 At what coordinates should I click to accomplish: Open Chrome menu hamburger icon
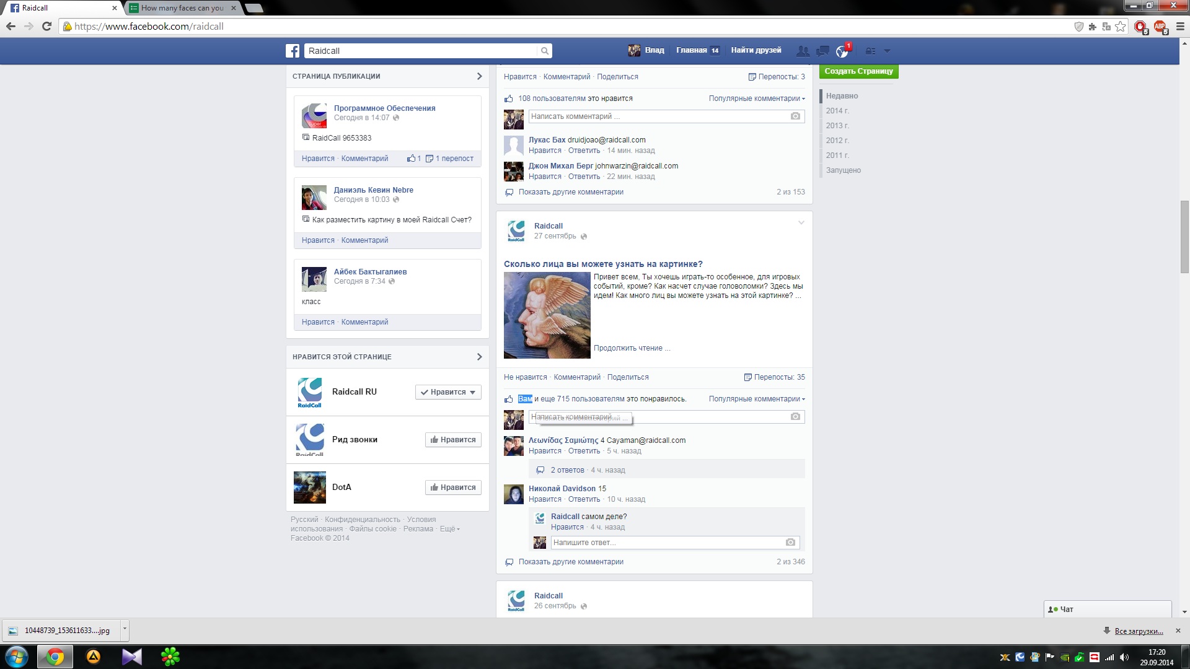click(1180, 26)
